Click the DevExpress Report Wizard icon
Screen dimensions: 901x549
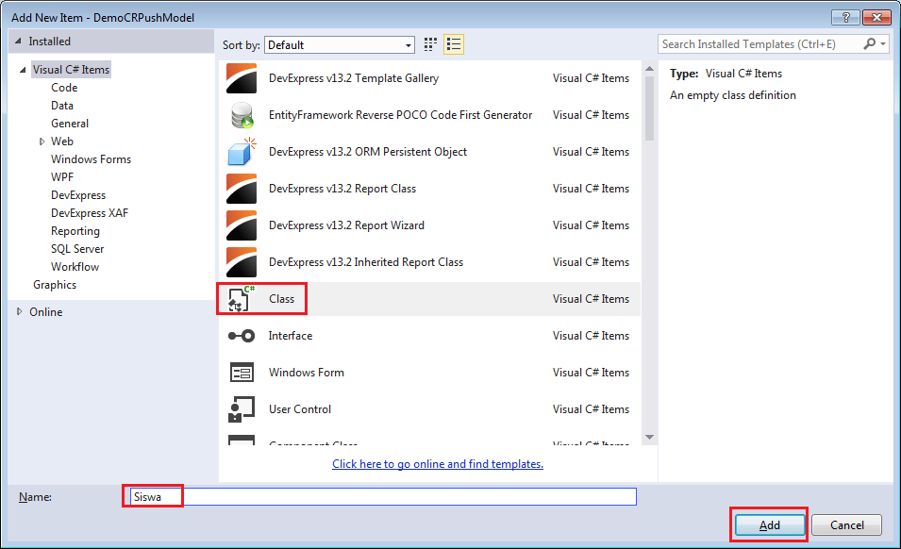coord(242,225)
